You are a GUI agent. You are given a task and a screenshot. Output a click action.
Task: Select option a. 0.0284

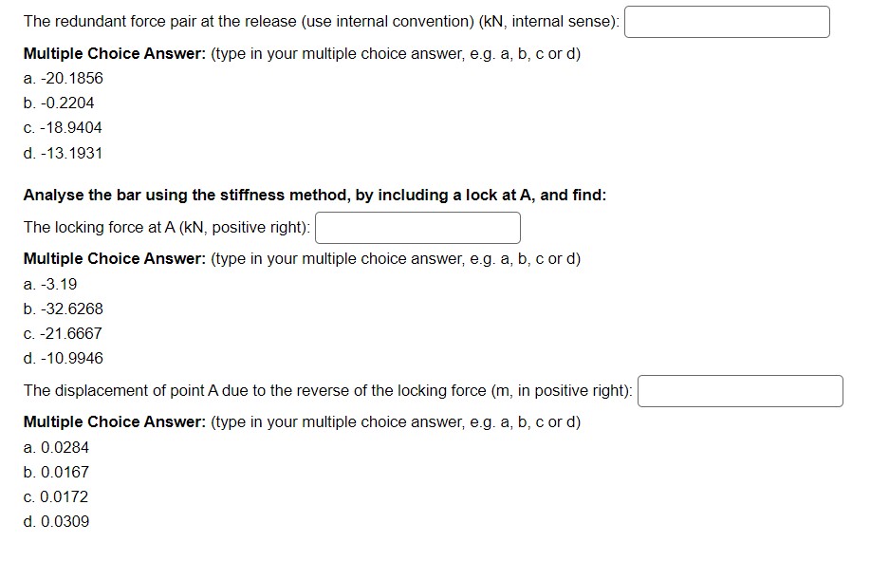[56, 447]
